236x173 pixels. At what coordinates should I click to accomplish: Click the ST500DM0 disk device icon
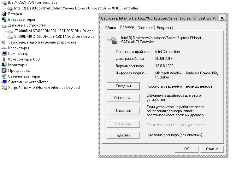click(x=10, y=37)
